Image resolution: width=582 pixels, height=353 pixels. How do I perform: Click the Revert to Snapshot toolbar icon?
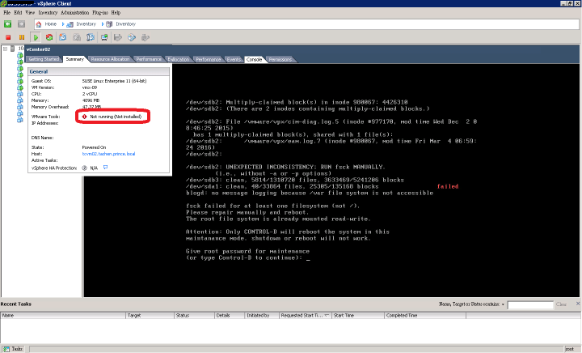point(77,37)
